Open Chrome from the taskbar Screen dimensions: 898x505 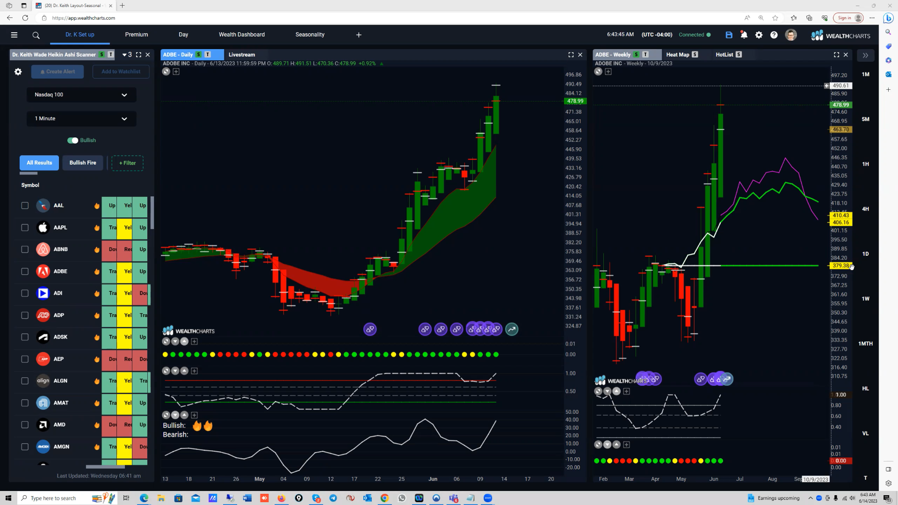384,498
